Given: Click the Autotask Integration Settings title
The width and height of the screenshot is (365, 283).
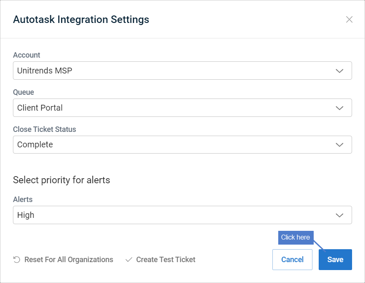Looking at the screenshot, I should (x=81, y=20).
